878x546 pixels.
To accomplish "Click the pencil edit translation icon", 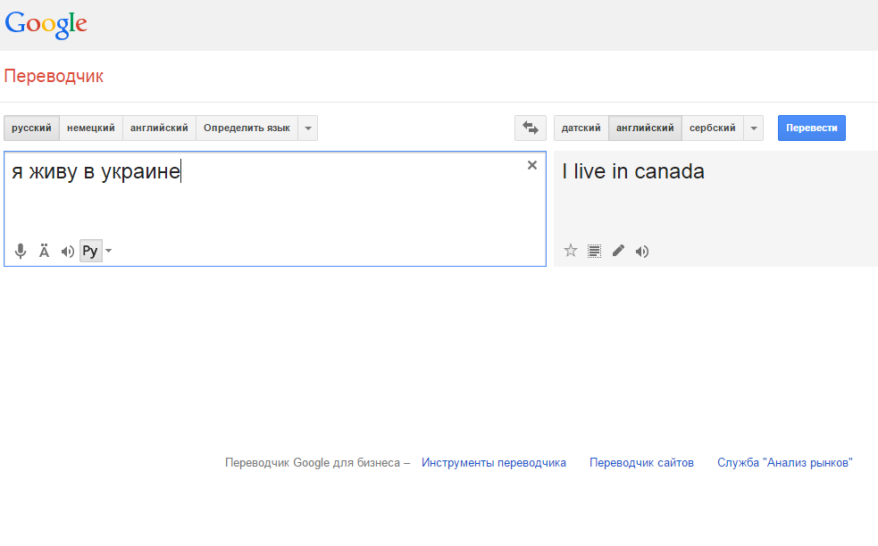I will click(x=618, y=252).
